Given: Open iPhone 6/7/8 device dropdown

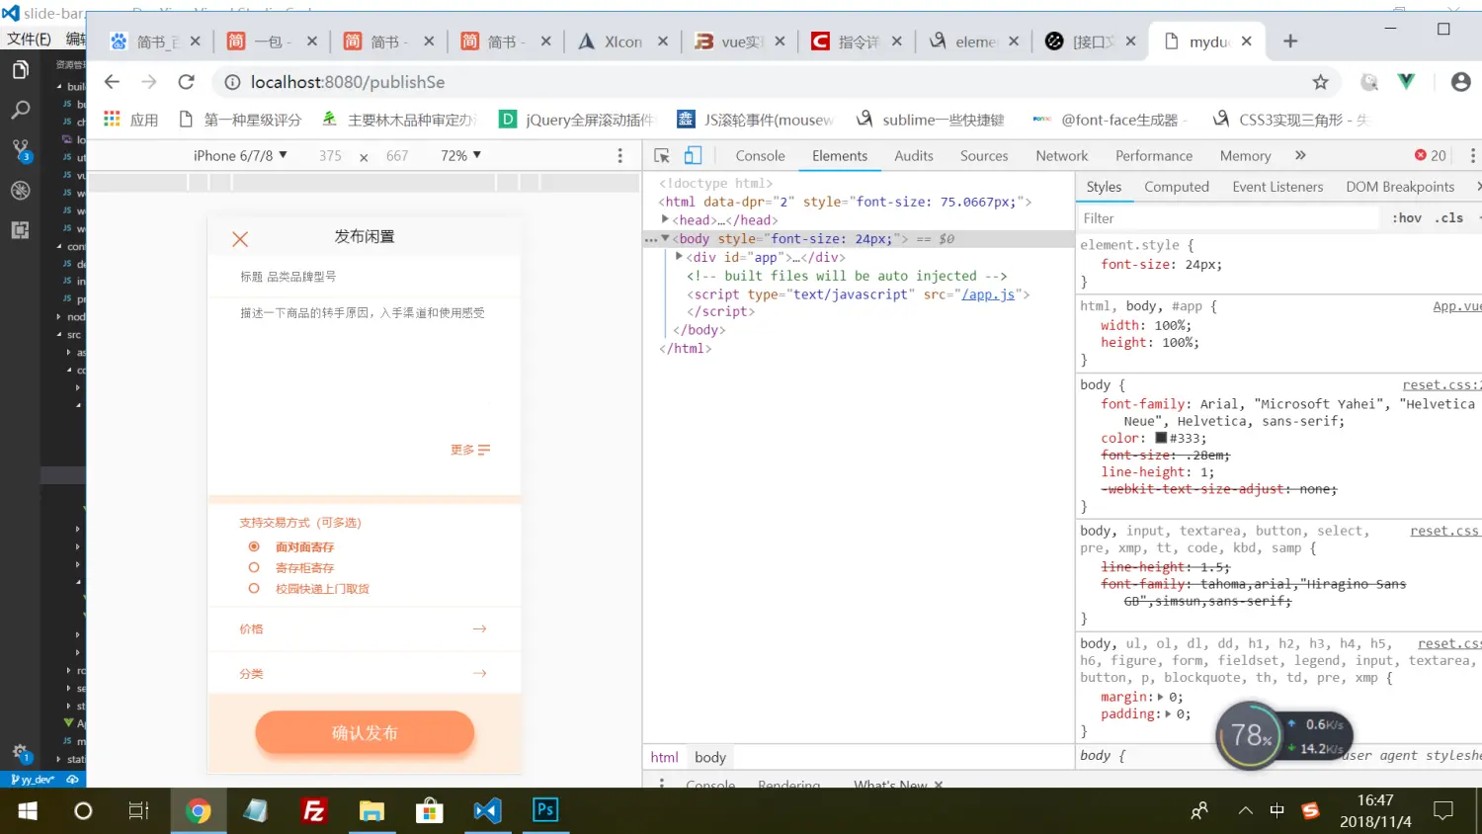Looking at the screenshot, I should tap(240, 155).
